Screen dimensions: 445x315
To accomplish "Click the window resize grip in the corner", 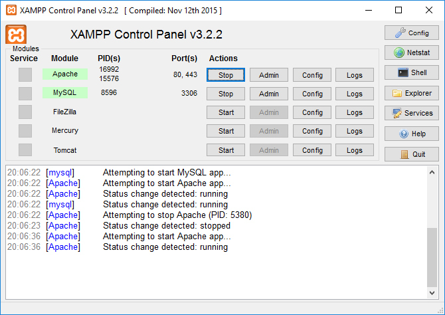I will click(440, 310).
